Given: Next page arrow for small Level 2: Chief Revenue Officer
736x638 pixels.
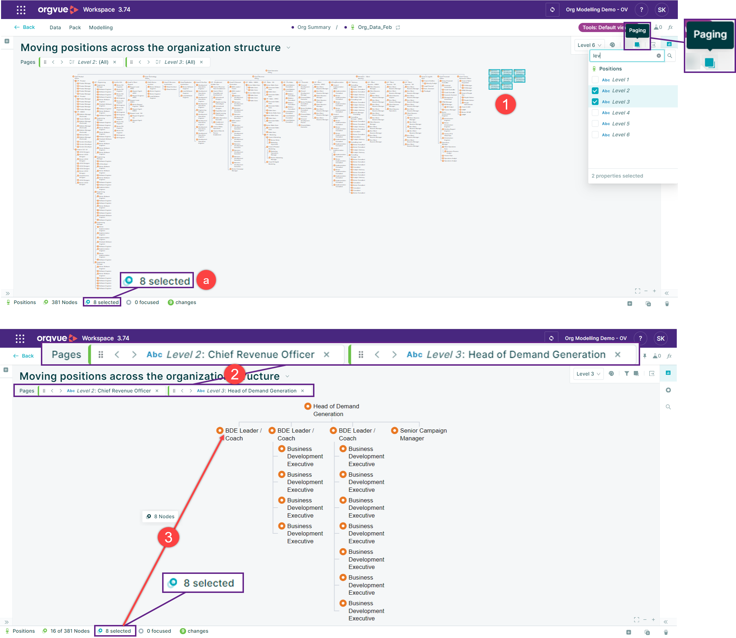Looking at the screenshot, I should tap(61, 391).
